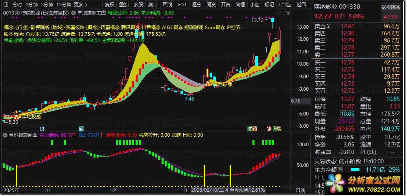Image resolution: width=407 pixels, height=196 pixels.
Task: Open the 影视院线 sector link
Action: click(x=390, y=7)
